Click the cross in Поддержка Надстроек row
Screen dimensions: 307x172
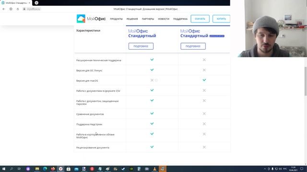click(x=204, y=124)
